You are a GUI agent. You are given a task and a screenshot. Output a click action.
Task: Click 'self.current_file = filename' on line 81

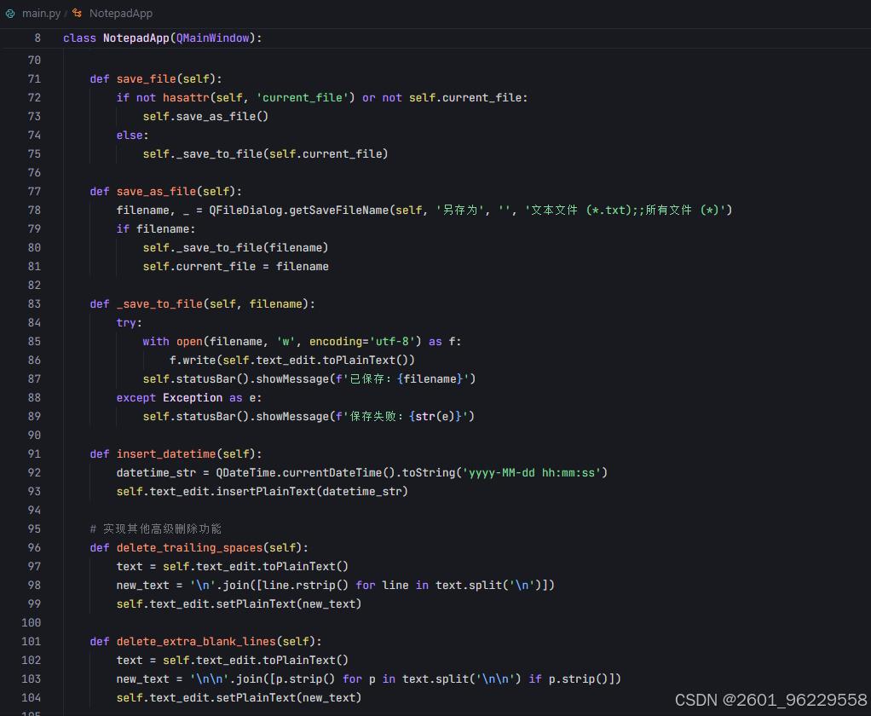tap(235, 267)
